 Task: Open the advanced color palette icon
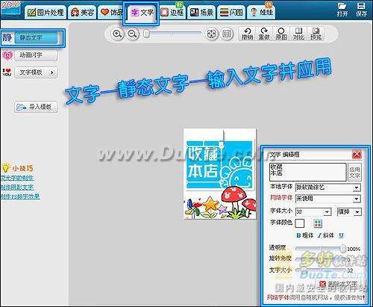(318, 223)
